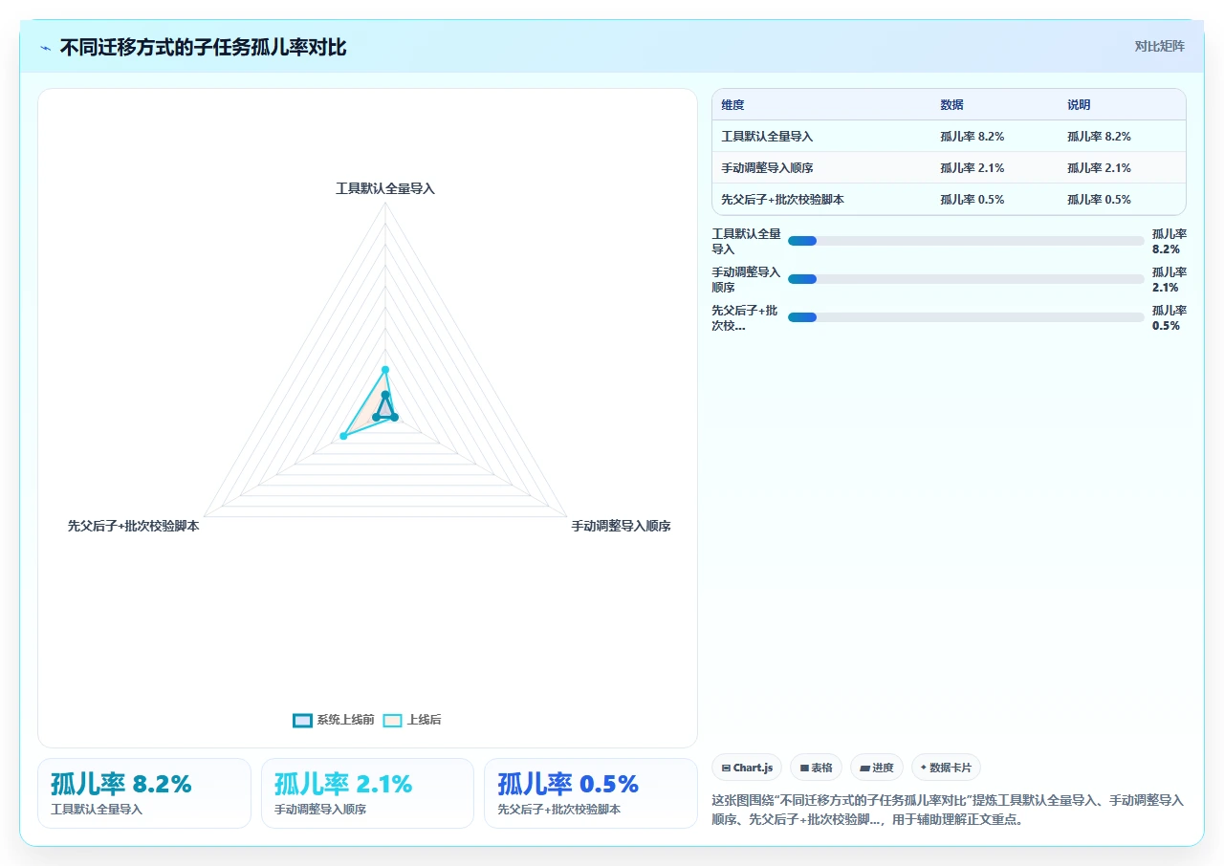1224x866 pixels.
Task: Click the lightning icon beside the title
Action: (x=46, y=48)
